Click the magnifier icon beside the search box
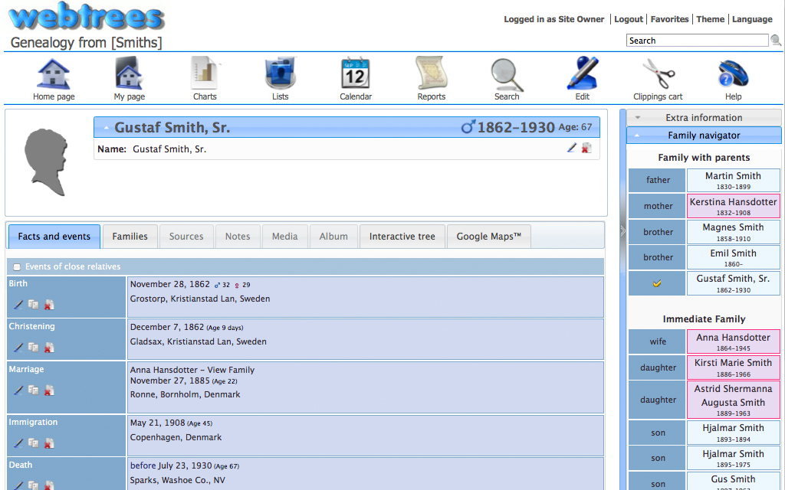785x490 pixels. [x=776, y=41]
